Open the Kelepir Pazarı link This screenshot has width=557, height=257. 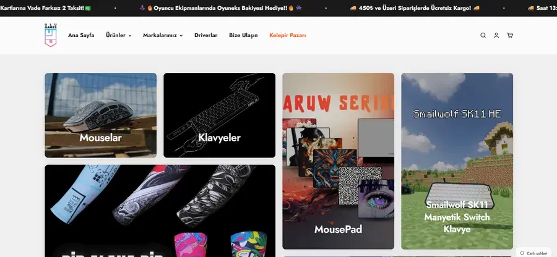coord(287,35)
